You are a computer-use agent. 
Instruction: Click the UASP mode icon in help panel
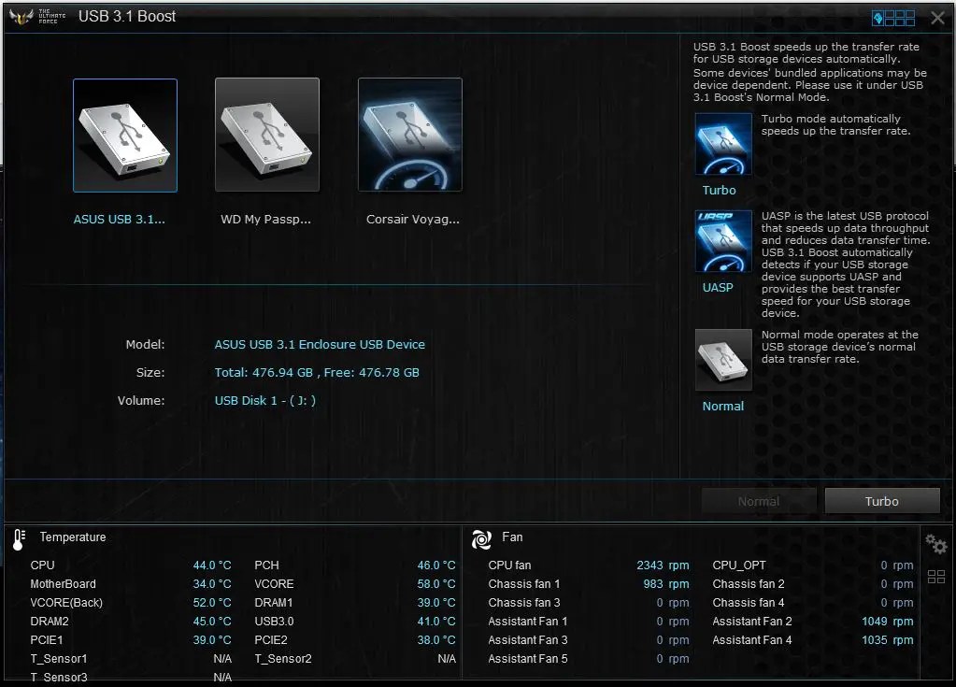[x=723, y=241]
